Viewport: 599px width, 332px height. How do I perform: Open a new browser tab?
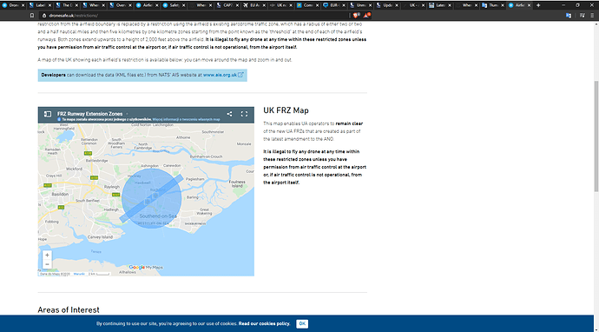coord(538,5)
